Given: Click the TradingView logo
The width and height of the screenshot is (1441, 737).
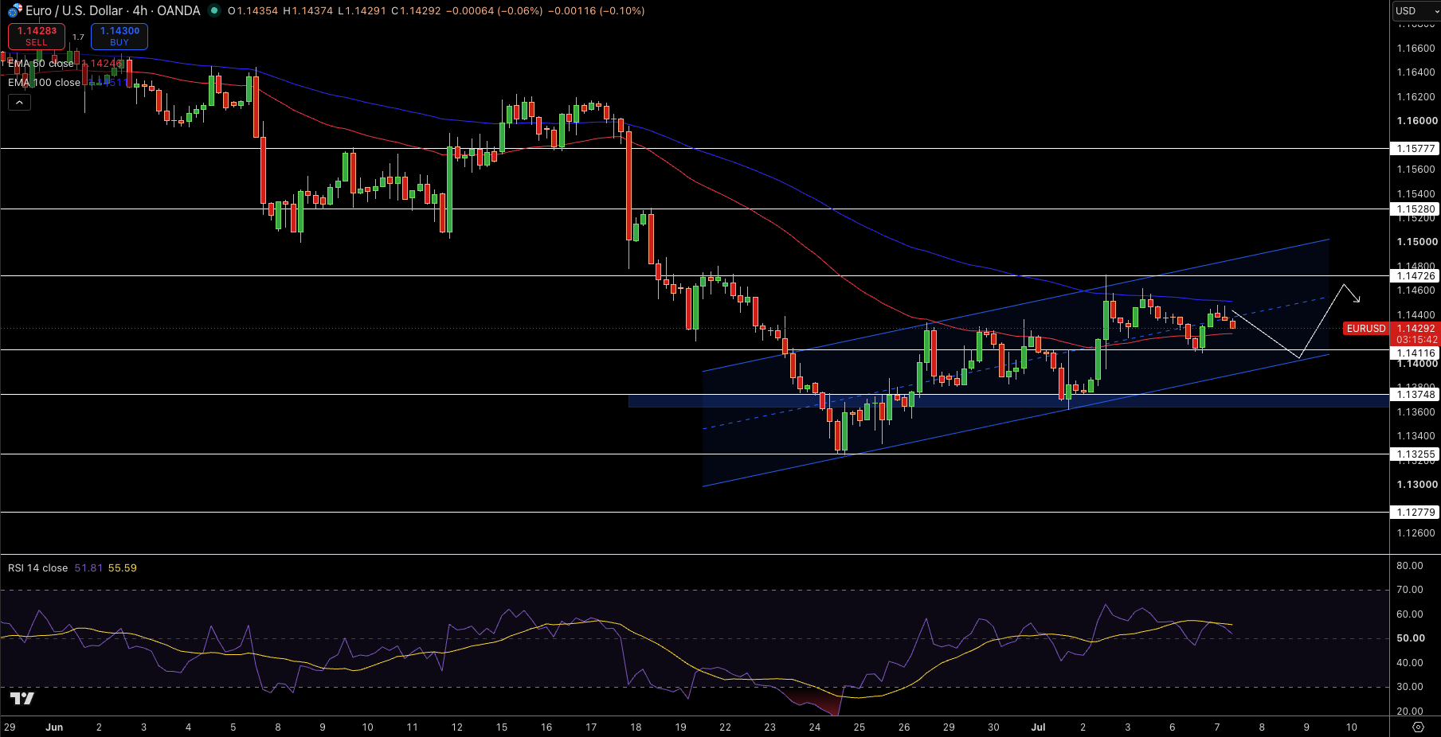Looking at the screenshot, I should pos(22,699).
